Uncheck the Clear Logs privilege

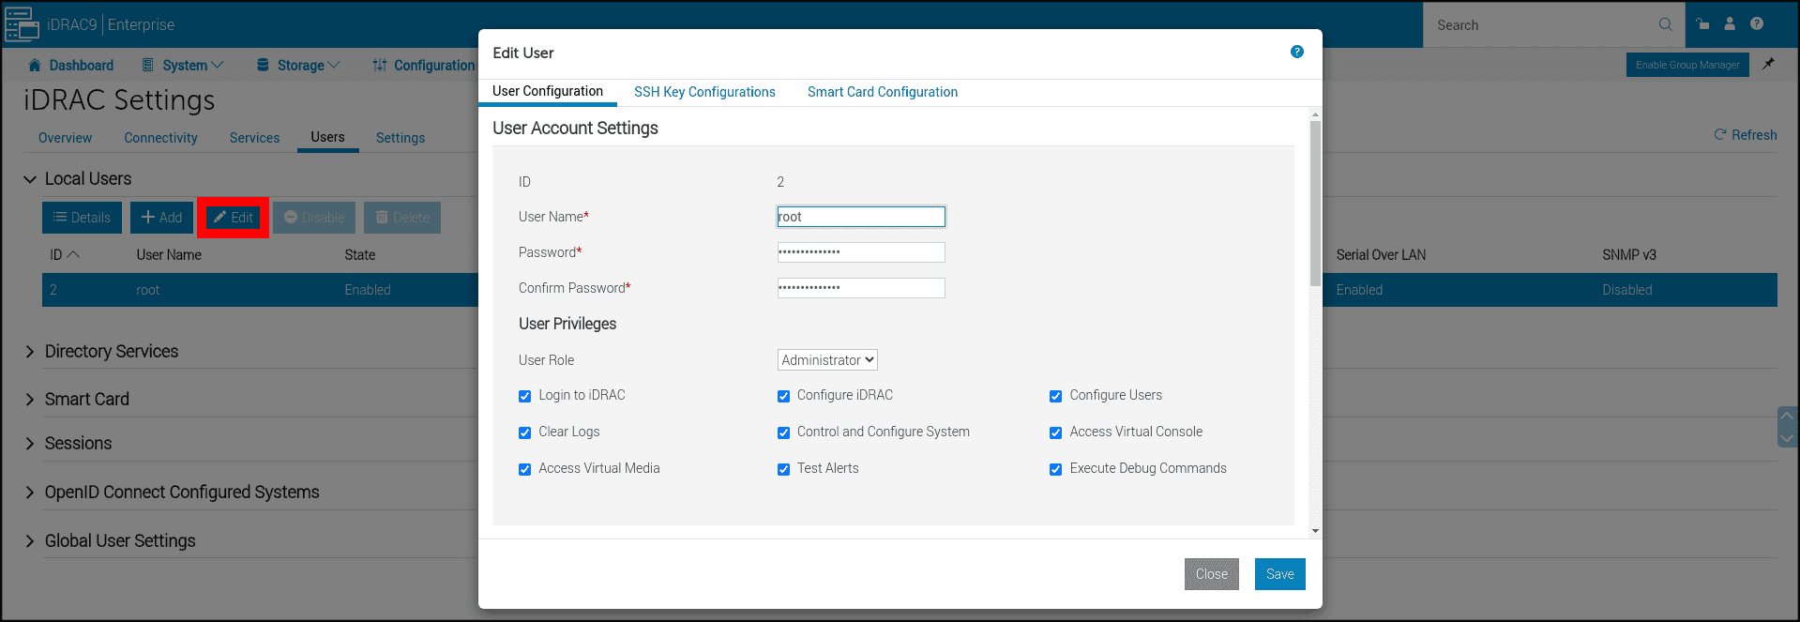tap(524, 432)
